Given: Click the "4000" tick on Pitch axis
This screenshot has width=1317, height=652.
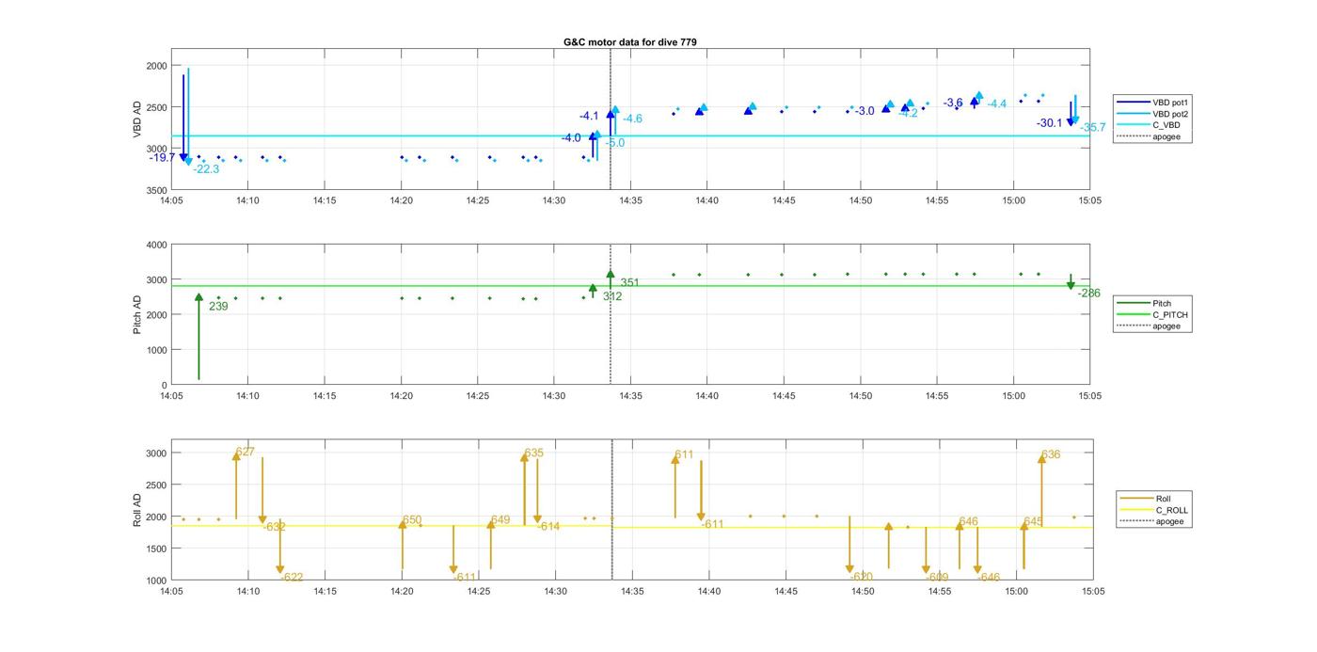Looking at the screenshot, I should click(x=156, y=245).
